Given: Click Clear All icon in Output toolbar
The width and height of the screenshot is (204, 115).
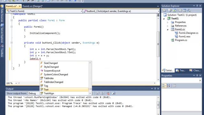Looking at the screenshot, I should click(x=108, y=93).
